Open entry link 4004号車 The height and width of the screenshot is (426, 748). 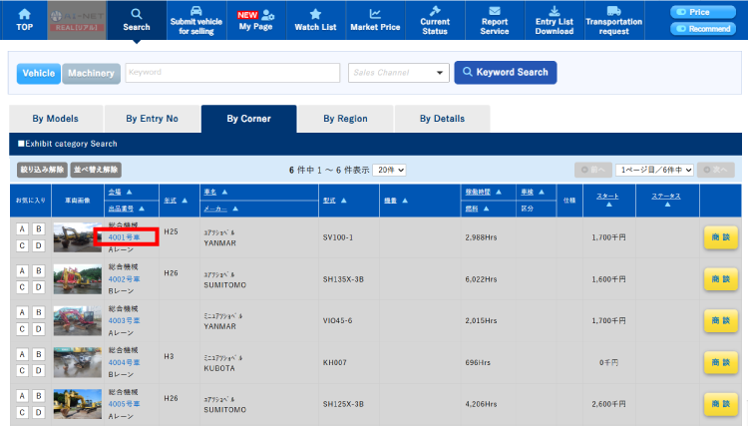[124, 362]
